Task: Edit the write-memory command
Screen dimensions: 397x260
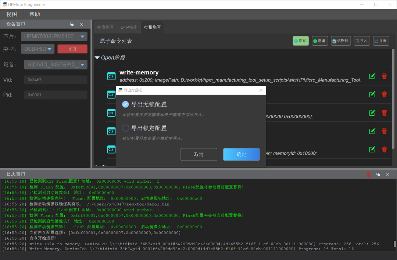Action: tap(372, 76)
